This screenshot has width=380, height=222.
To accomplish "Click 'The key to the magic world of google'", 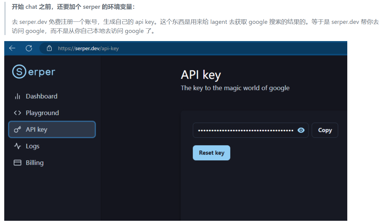I will [235, 88].
